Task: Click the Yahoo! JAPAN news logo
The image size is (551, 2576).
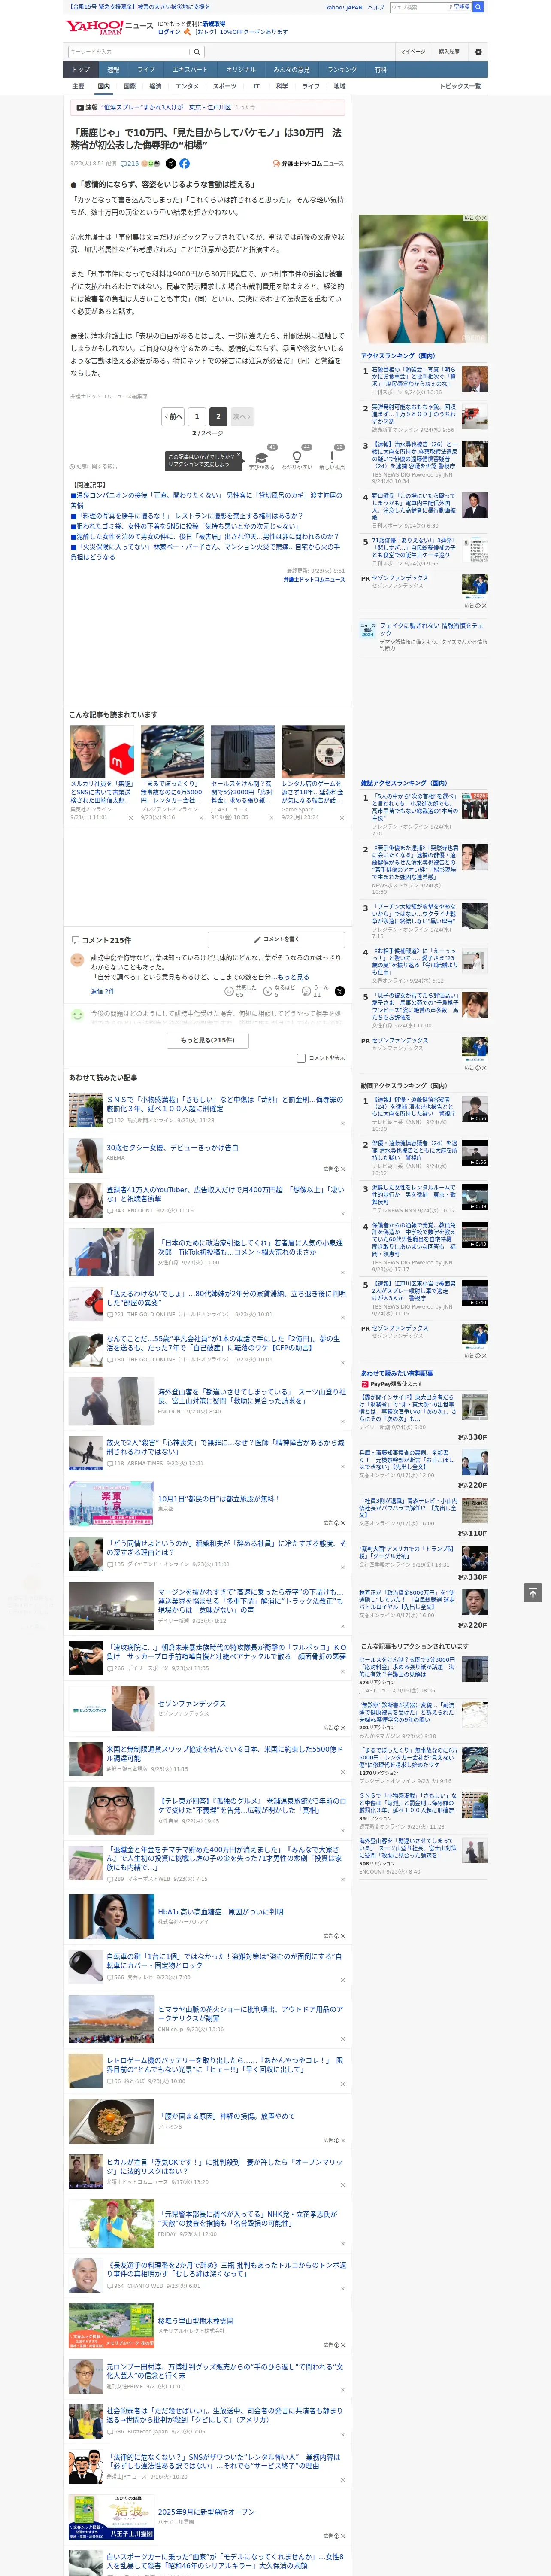Action: [x=109, y=27]
